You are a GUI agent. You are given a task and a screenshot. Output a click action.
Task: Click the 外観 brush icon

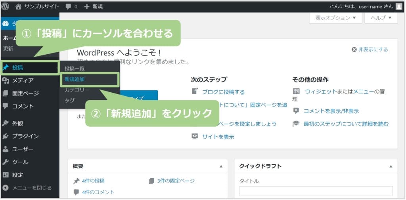(x=6, y=123)
